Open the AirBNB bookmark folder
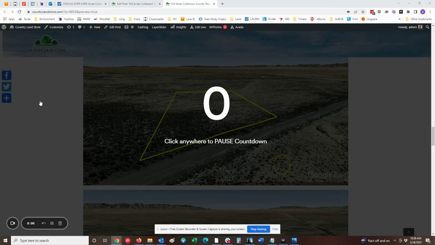 coord(336,19)
